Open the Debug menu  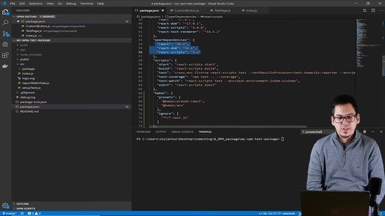71,4
